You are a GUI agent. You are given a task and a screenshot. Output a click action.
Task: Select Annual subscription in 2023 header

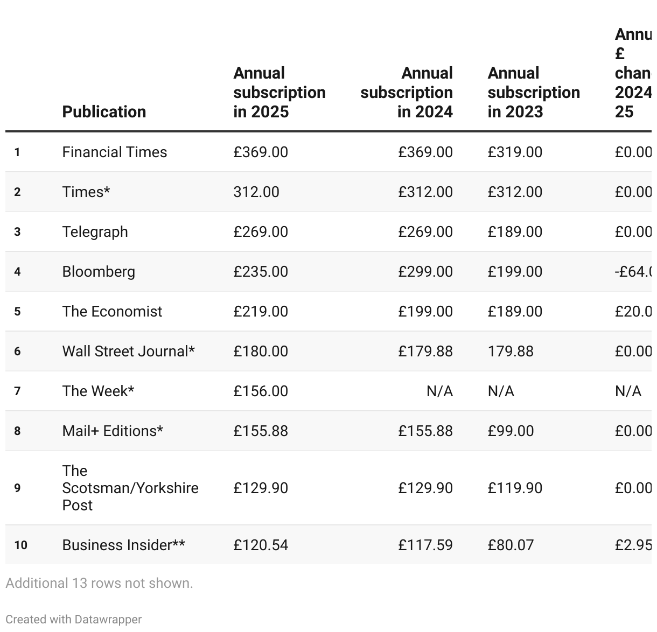[x=534, y=92]
